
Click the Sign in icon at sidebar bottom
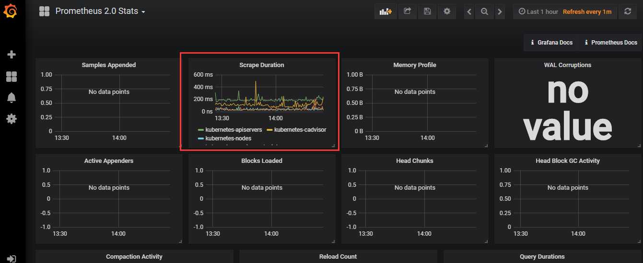point(12,259)
